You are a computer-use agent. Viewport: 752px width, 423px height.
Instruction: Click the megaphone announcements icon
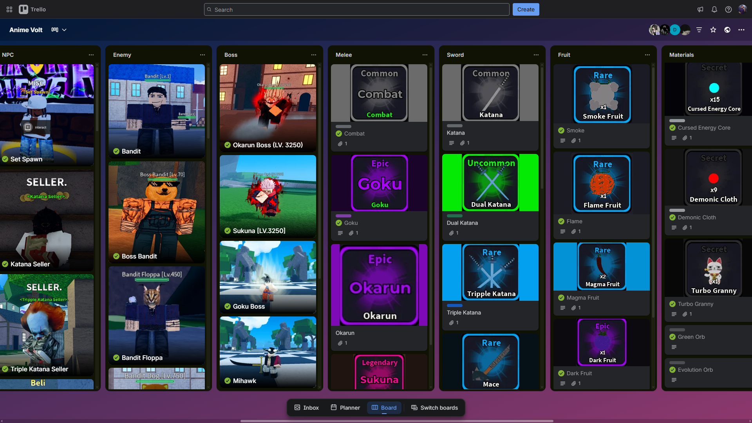coord(700,9)
